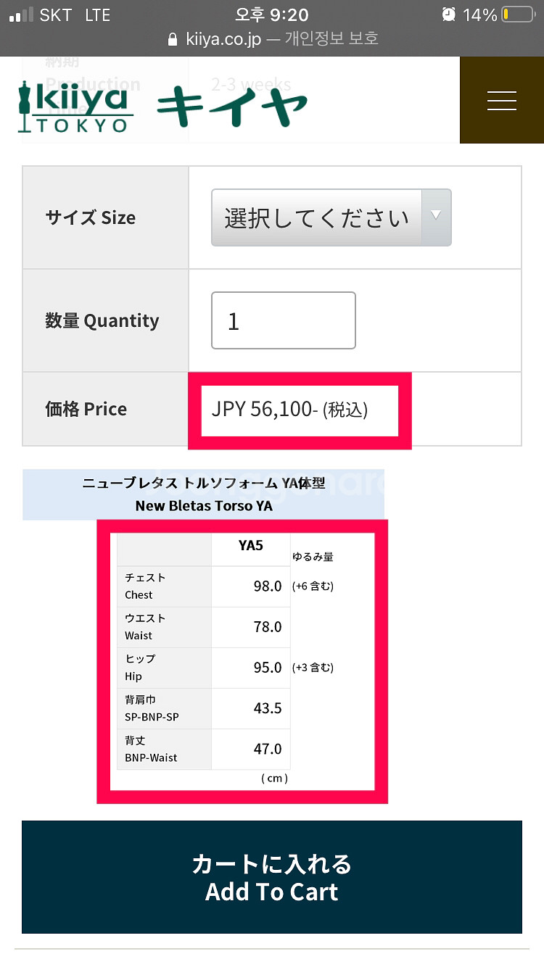Click the Add To Cart button
The image size is (544, 967).
[x=272, y=876]
